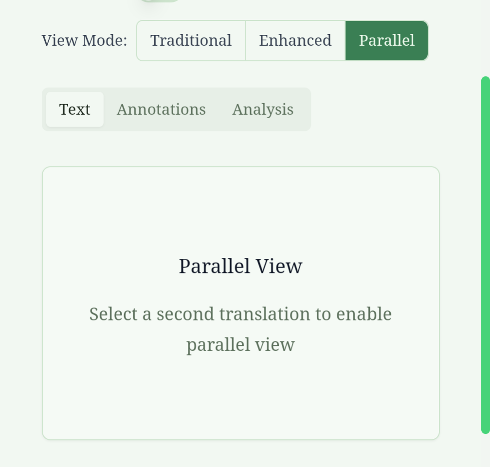
Task: Switch to Traditional view mode
Action: 191,40
